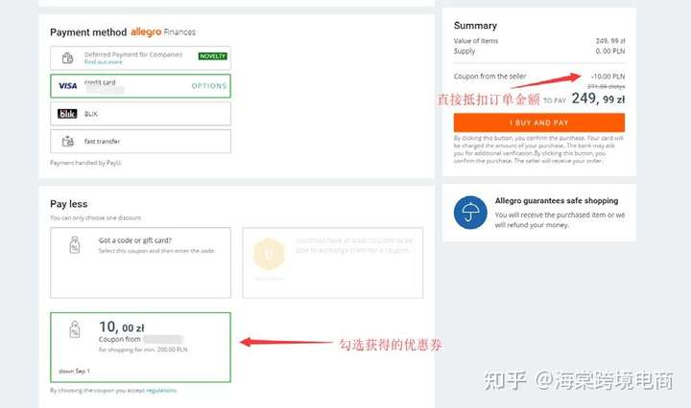The width and height of the screenshot is (691, 408).
Task: Click the orange 'I BUY AND PAY' button
Action: (x=539, y=123)
